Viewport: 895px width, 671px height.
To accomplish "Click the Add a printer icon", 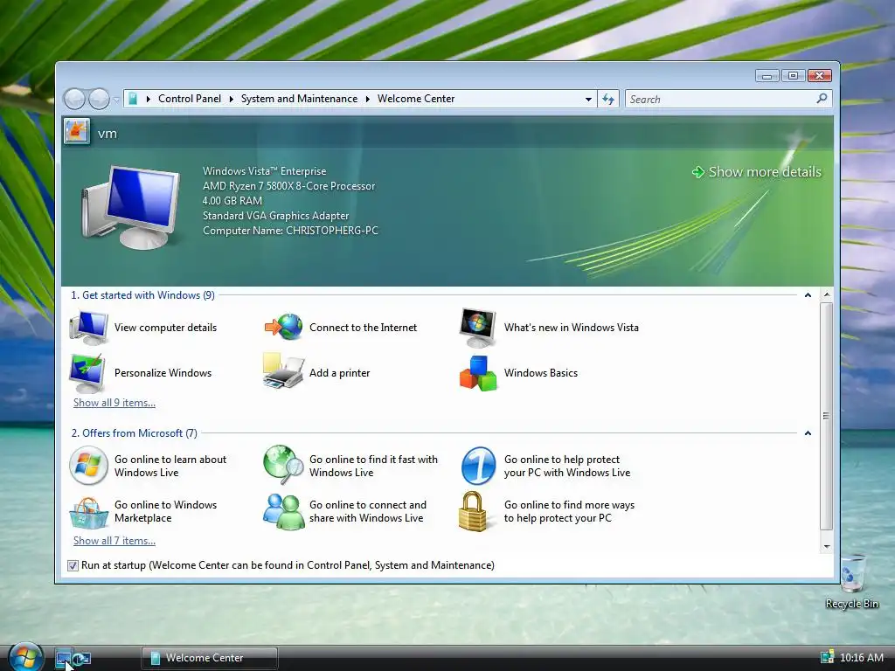I will [283, 371].
